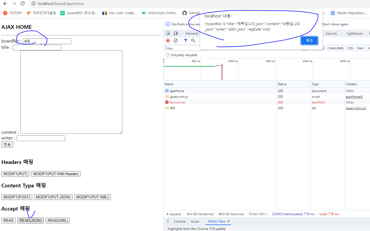This screenshot has width=370, height=231.
Task: Click the plain READ button
Action: coord(8,220)
